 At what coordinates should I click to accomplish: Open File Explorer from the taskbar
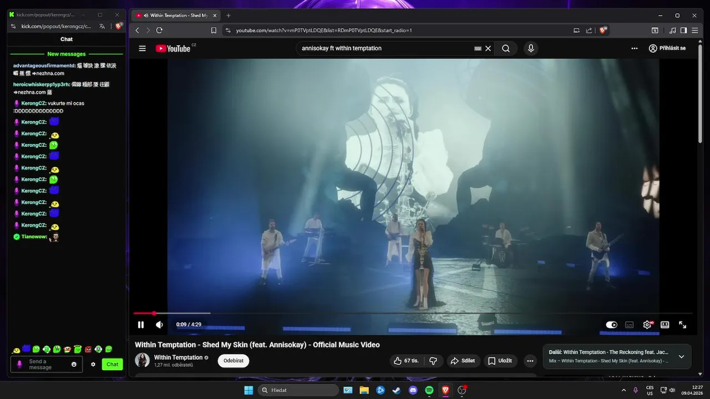click(x=364, y=390)
